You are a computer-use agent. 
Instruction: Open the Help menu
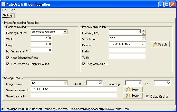[12, 10]
